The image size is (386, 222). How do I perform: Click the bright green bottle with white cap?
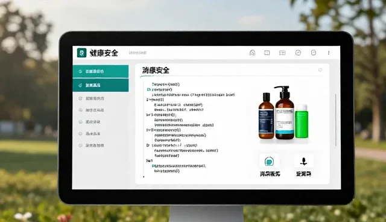pos(302,121)
